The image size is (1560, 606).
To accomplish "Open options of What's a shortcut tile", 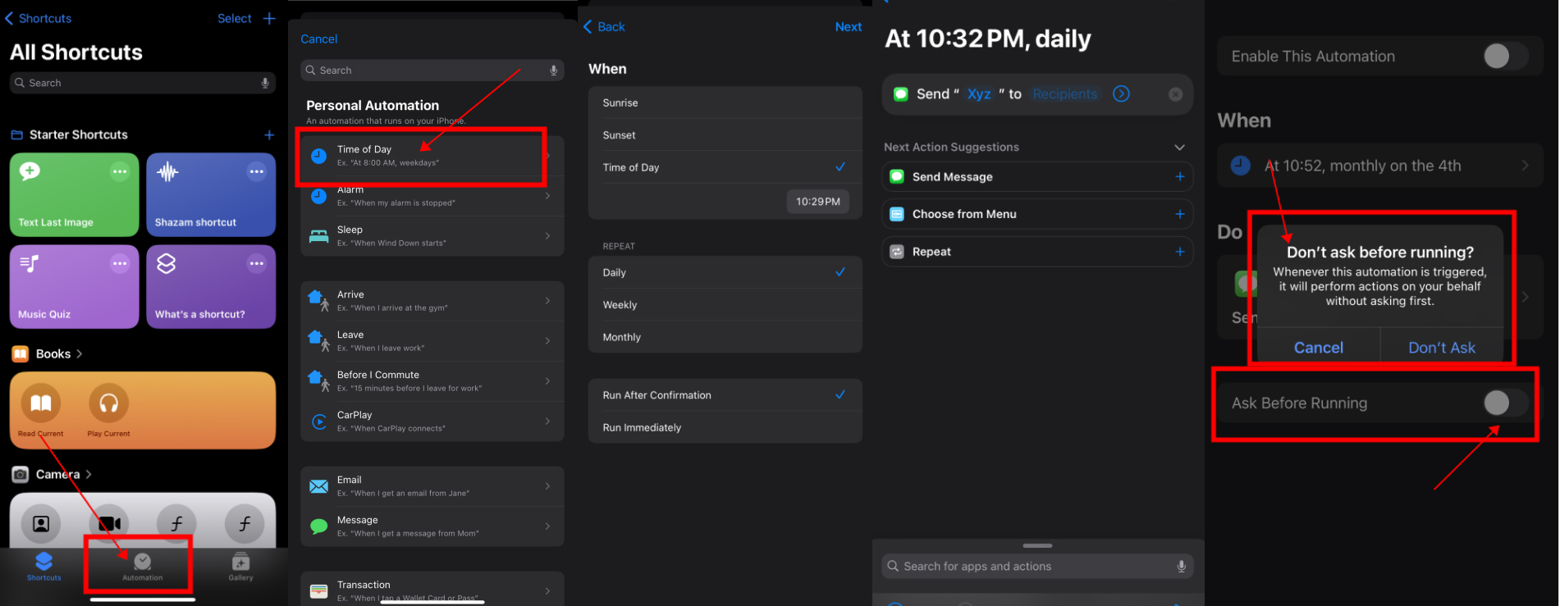I will (257, 263).
